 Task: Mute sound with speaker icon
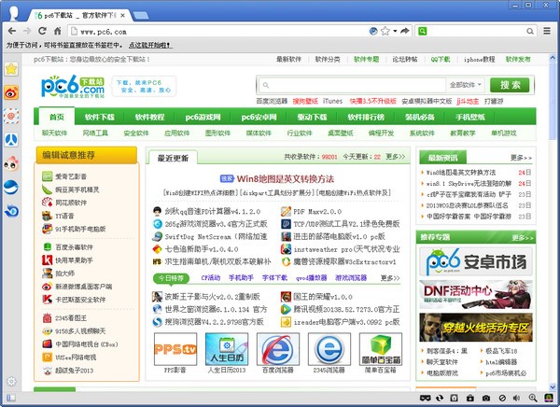click(x=516, y=398)
